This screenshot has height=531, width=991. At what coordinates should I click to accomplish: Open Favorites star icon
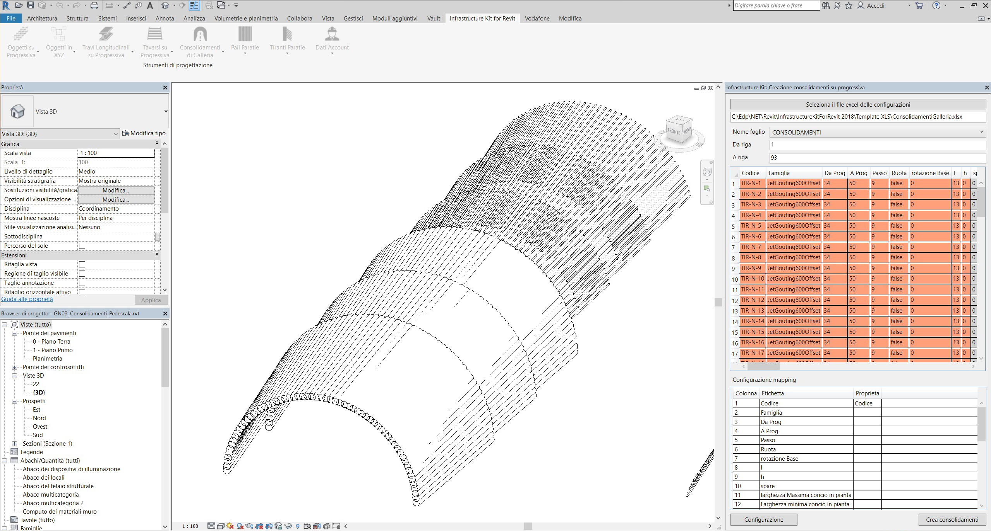click(849, 5)
